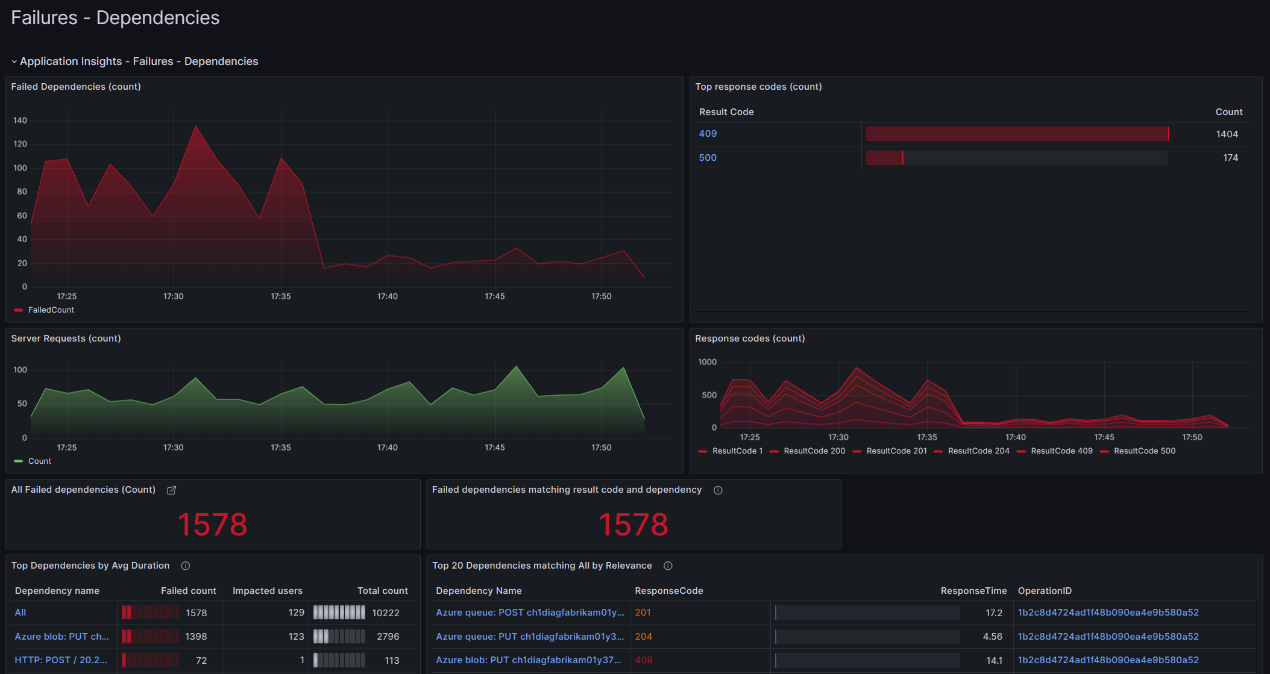Toggle ResultCode 200 legend entry
The width and height of the screenshot is (1270, 674).
click(x=814, y=451)
